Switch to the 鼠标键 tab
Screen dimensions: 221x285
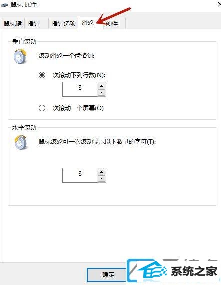(x=13, y=23)
